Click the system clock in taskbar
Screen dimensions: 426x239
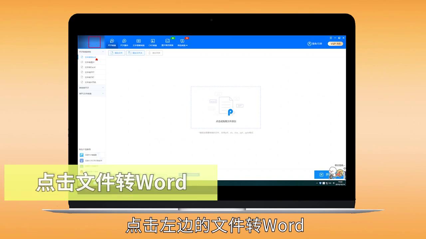click(340, 183)
